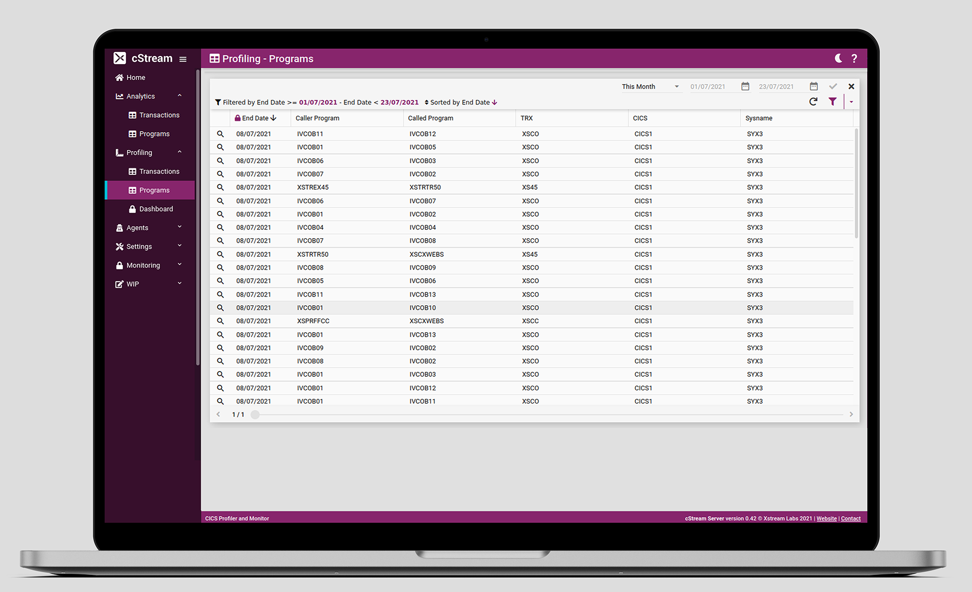Click magnifier icon for the XSTREX45 row
972x592 pixels.
click(220, 188)
